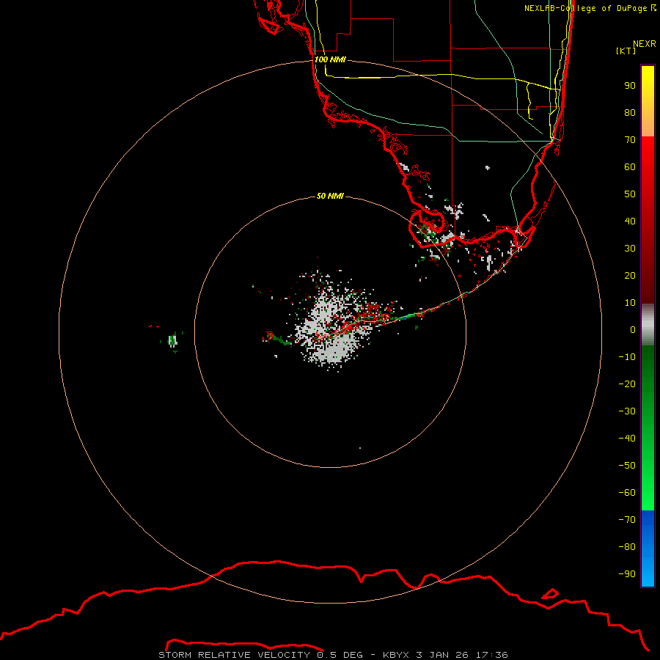This screenshot has height=660, width=660.
Task: Click the yellow segment of the color bar
Action: tap(648, 101)
